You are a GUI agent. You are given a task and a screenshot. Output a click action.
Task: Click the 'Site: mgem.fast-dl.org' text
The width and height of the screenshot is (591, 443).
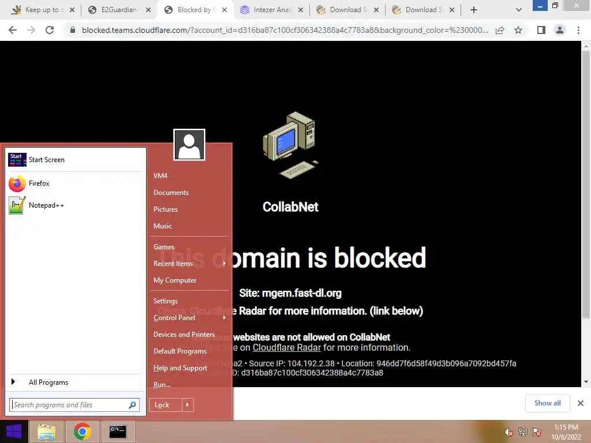(x=290, y=293)
